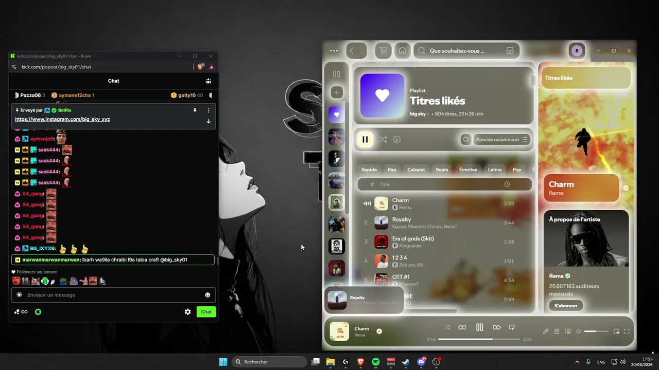Open the emoji picker in chat input
This screenshot has width=659, height=370.
point(207,295)
